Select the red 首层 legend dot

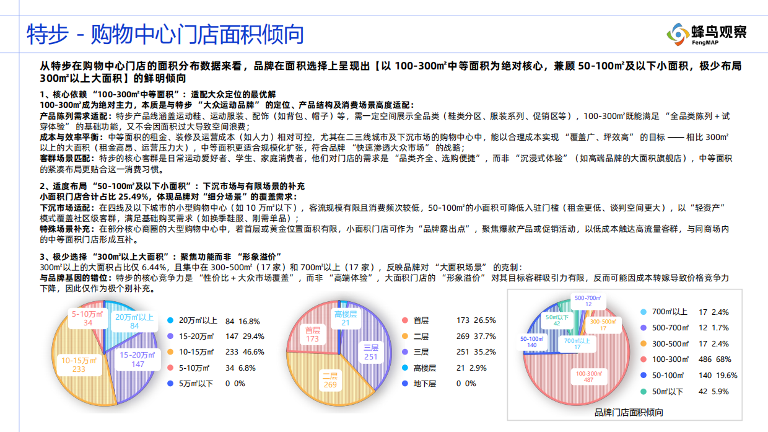coord(406,321)
